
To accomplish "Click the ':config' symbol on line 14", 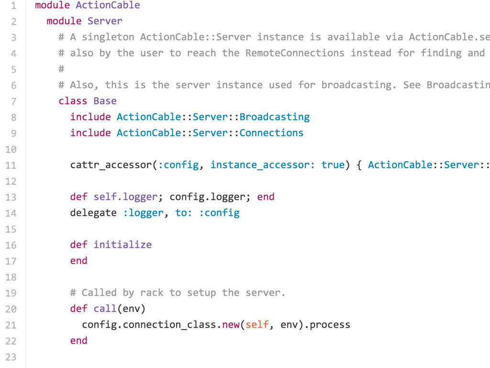I will tap(219, 213).
